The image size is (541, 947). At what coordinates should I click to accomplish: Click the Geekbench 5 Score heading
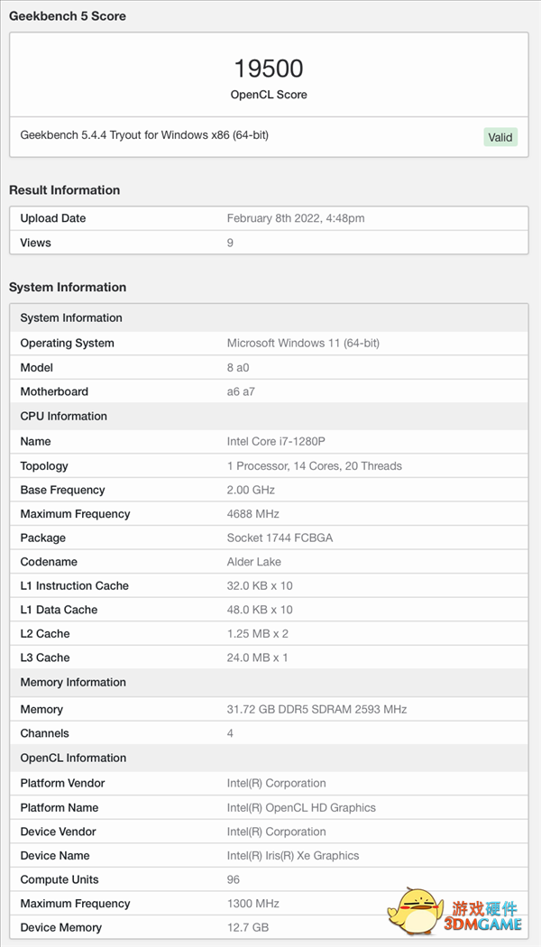(67, 16)
